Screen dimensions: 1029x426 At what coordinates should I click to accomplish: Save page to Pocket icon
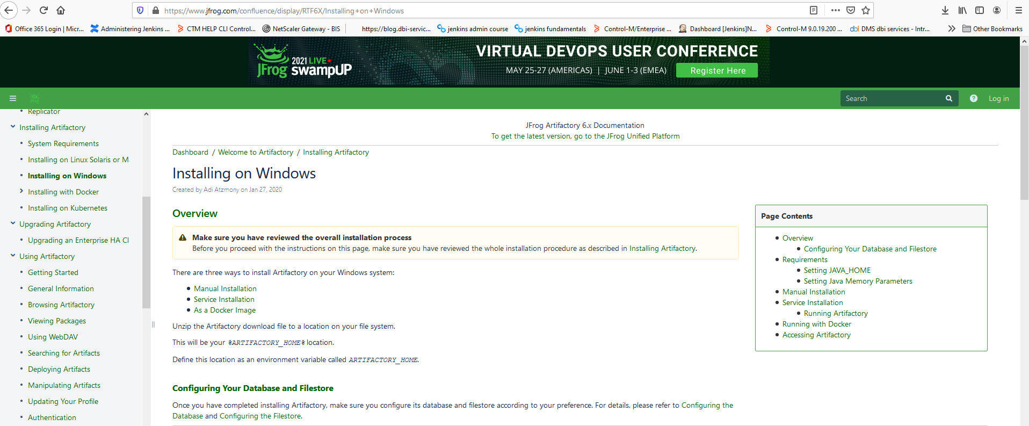(x=851, y=10)
